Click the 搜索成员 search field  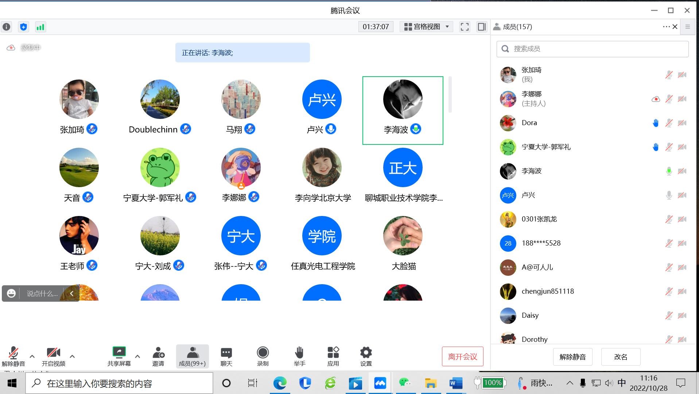point(598,49)
